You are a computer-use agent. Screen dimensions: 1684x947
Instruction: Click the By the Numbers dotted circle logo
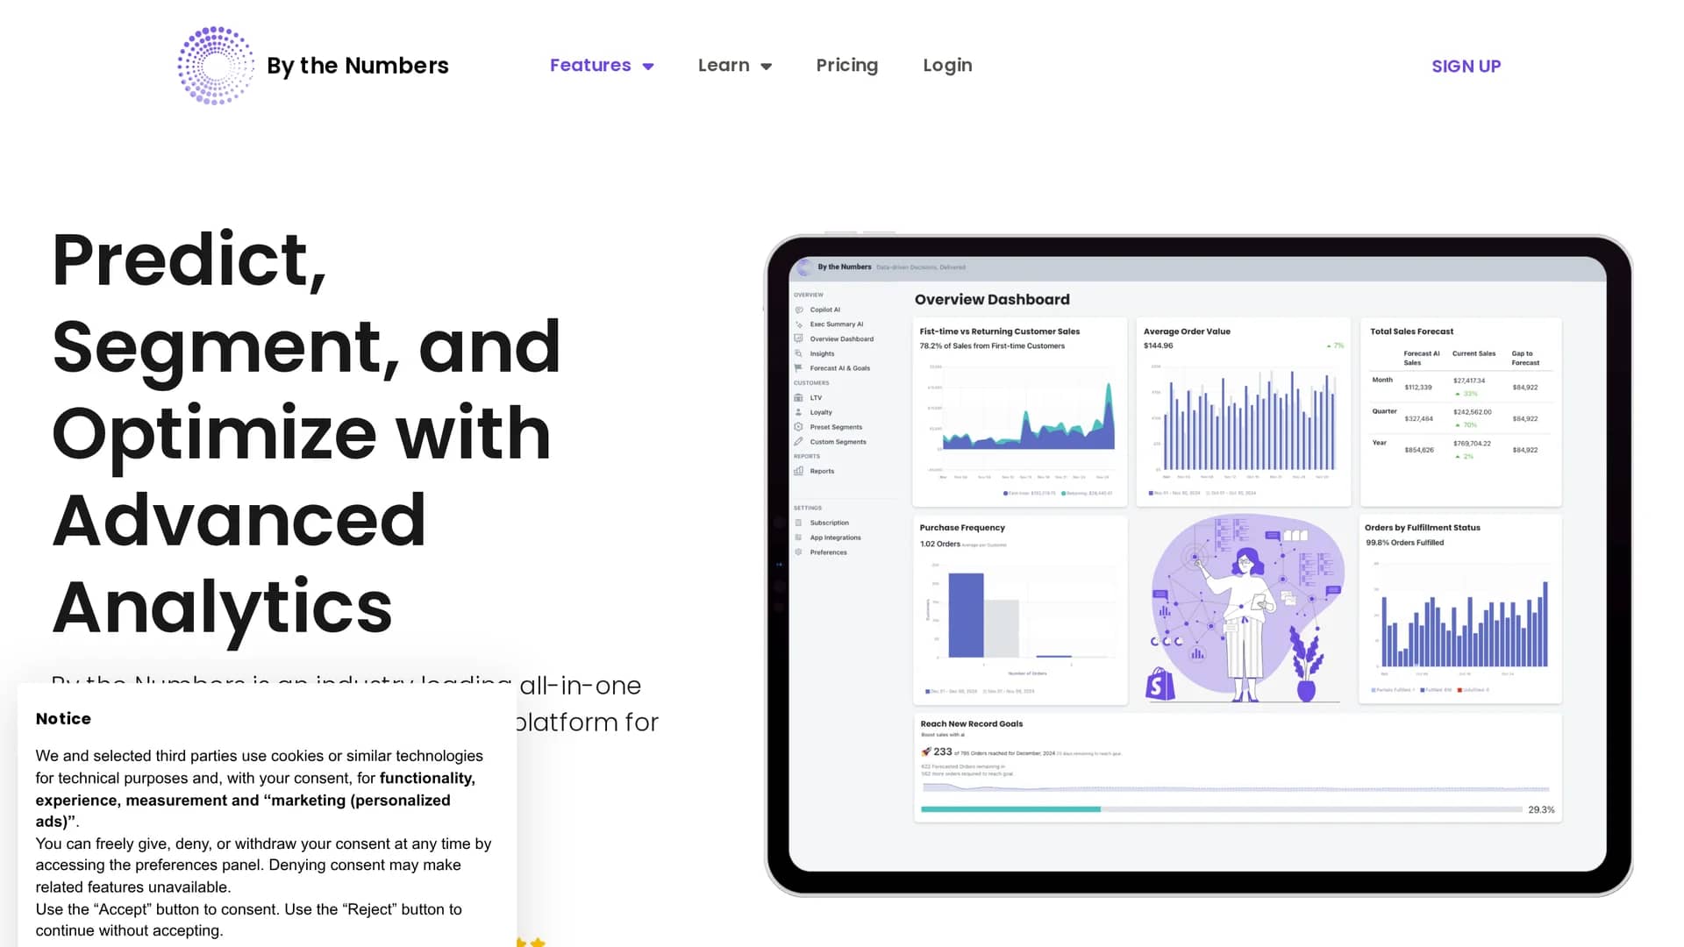216,66
